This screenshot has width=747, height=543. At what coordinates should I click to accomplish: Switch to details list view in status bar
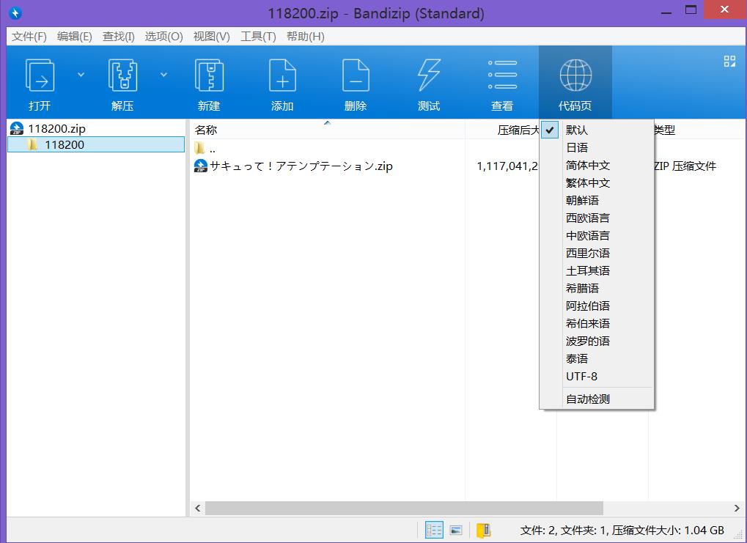click(434, 530)
